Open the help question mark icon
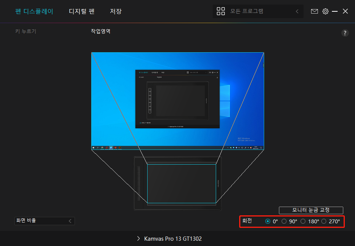Screen dimensions: 355x246 click(x=345, y=33)
